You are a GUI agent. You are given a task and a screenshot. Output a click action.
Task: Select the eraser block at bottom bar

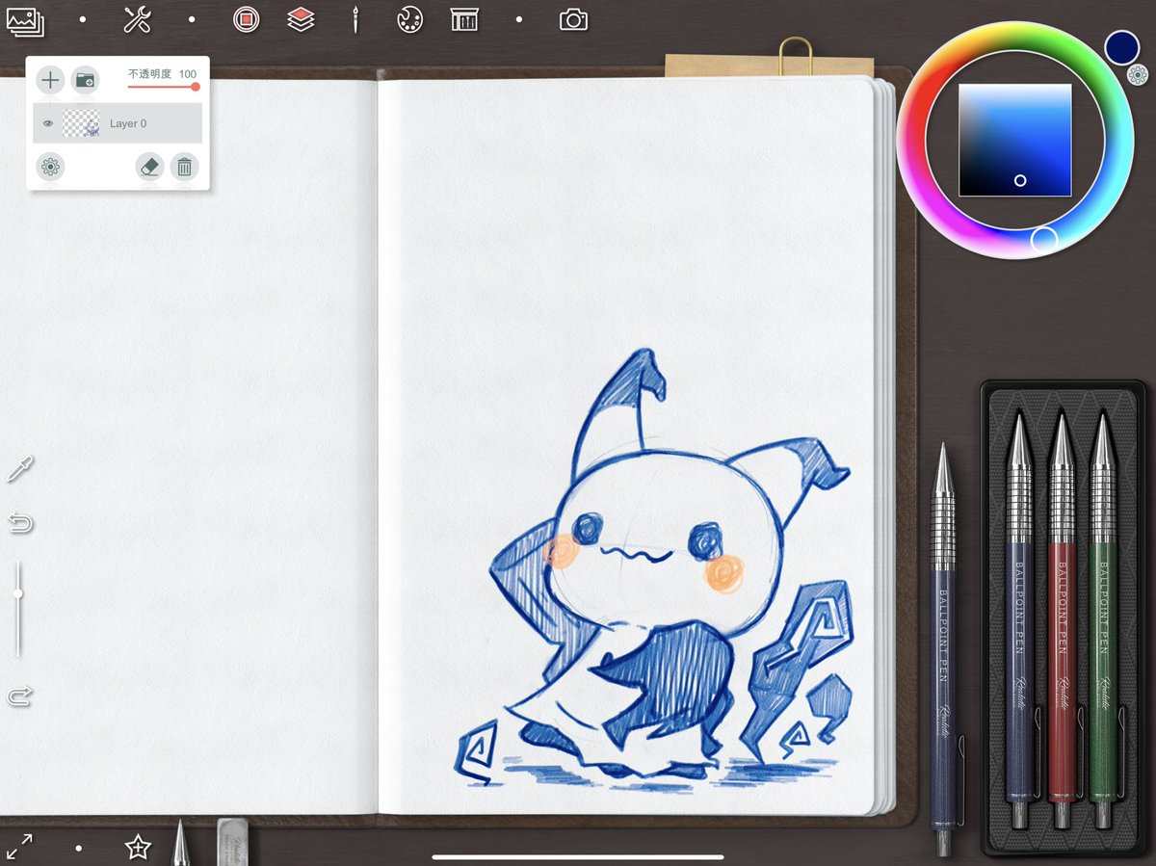[233, 842]
